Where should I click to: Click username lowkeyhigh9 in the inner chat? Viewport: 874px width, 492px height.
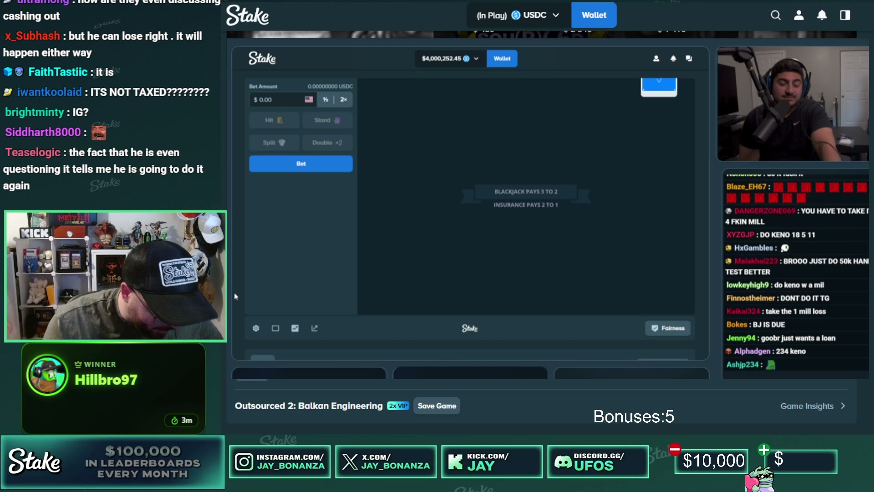(x=747, y=285)
